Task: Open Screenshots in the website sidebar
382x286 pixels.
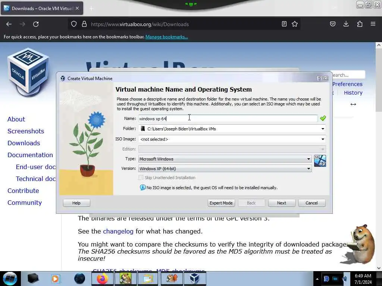Action: 26,131
